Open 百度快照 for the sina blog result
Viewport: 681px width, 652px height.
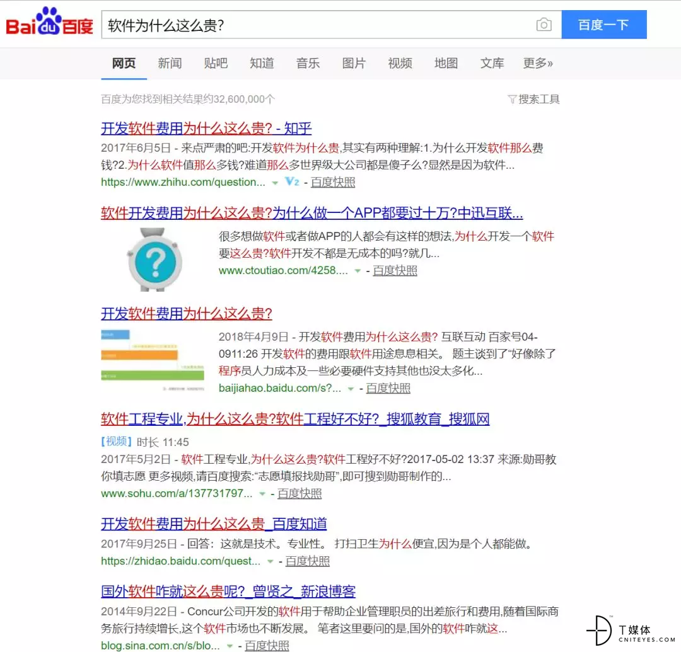(267, 646)
